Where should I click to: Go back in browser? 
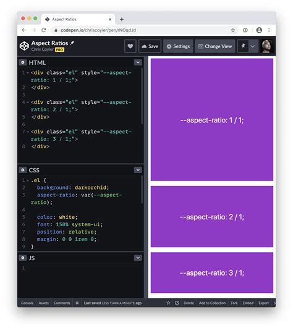pyautogui.click(x=24, y=30)
